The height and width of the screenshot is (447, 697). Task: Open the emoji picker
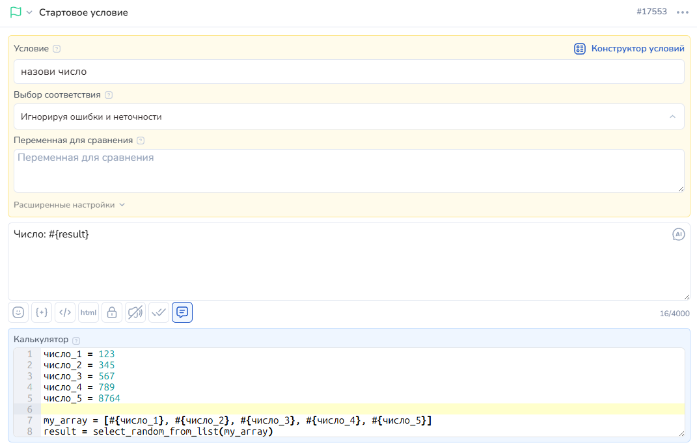pyautogui.click(x=18, y=312)
